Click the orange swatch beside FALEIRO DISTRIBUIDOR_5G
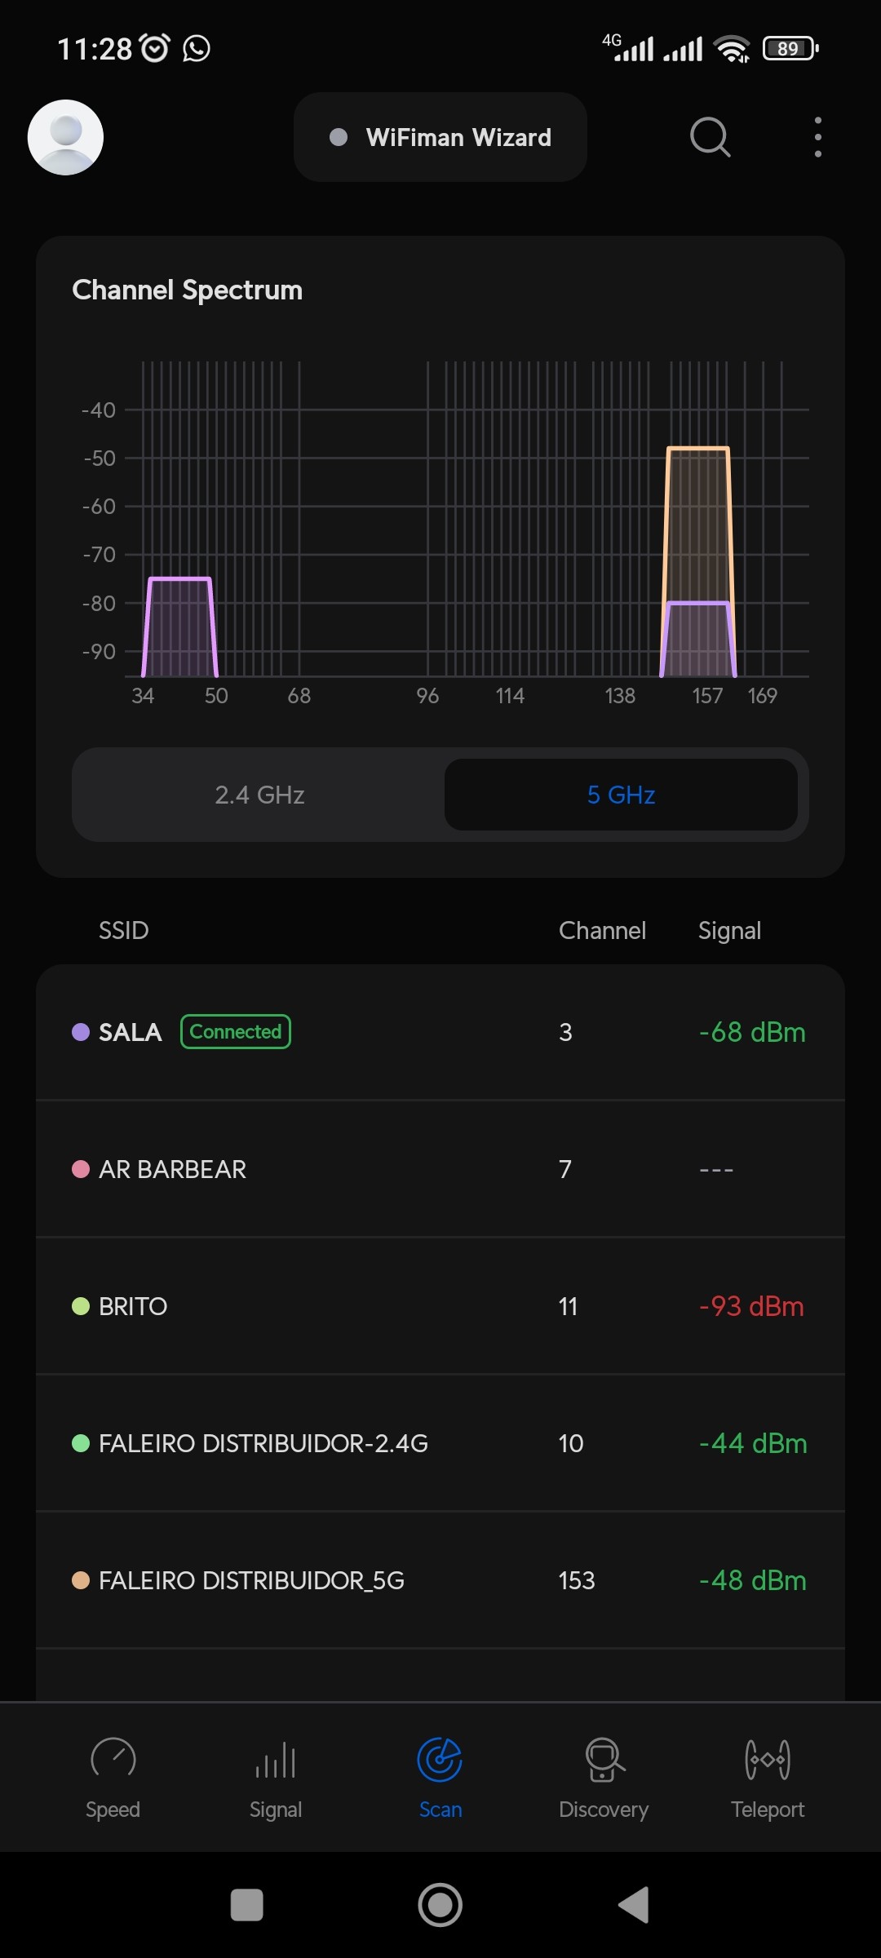The width and height of the screenshot is (881, 1958). [x=81, y=1580]
